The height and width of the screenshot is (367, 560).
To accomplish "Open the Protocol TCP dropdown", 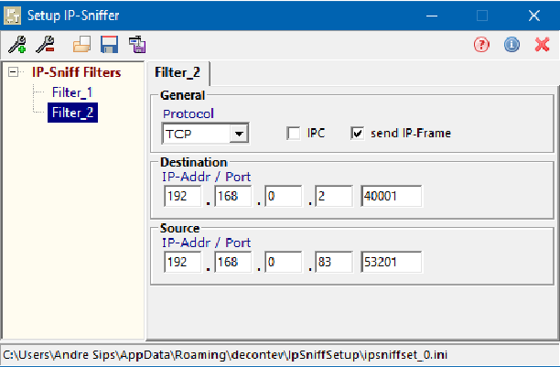I will [x=205, y=134].
